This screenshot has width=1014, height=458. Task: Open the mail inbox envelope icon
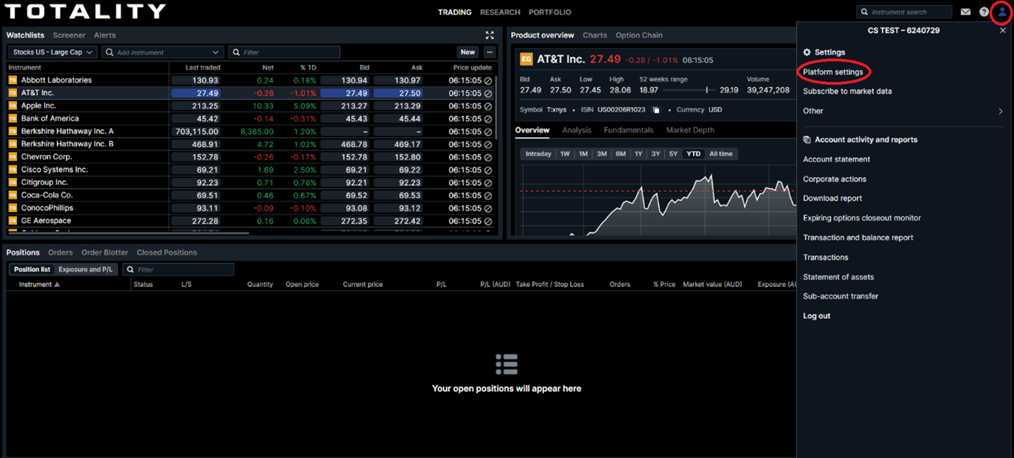coord(965,12)
